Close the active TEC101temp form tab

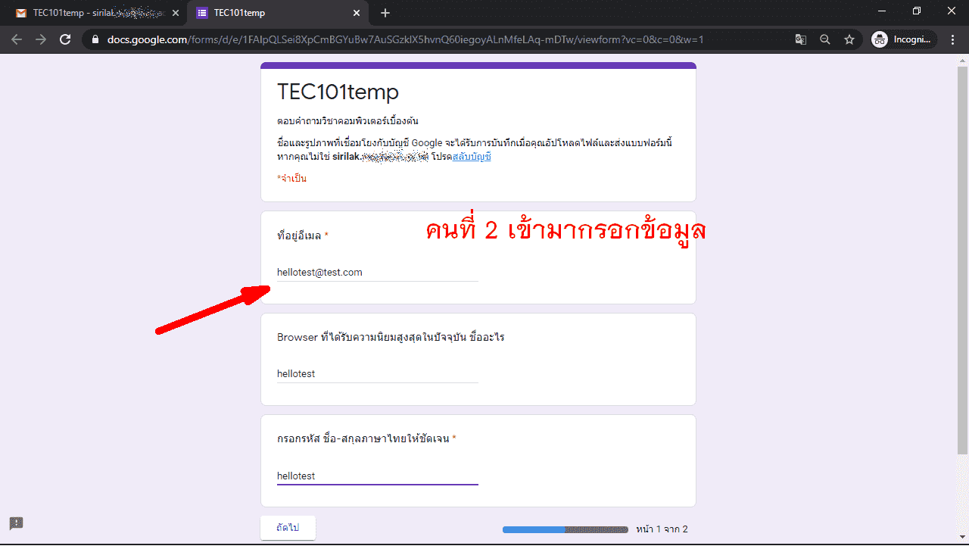tap(357, 13)
